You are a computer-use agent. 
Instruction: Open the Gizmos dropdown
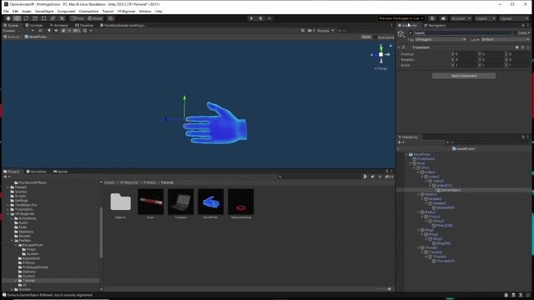click(325, 31)
